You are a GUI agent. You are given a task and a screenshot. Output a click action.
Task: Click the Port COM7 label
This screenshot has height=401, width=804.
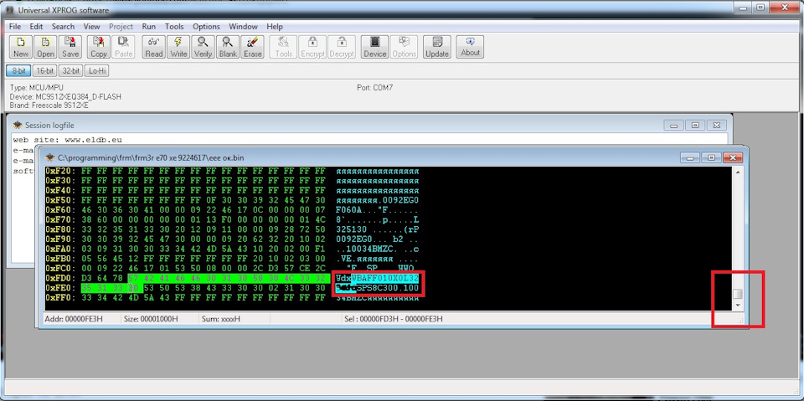375,88
